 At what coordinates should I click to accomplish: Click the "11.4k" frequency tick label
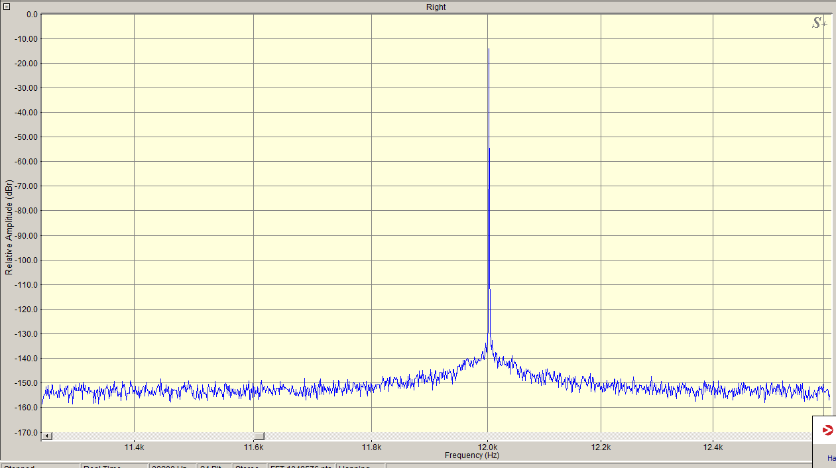tap(135, 447)
